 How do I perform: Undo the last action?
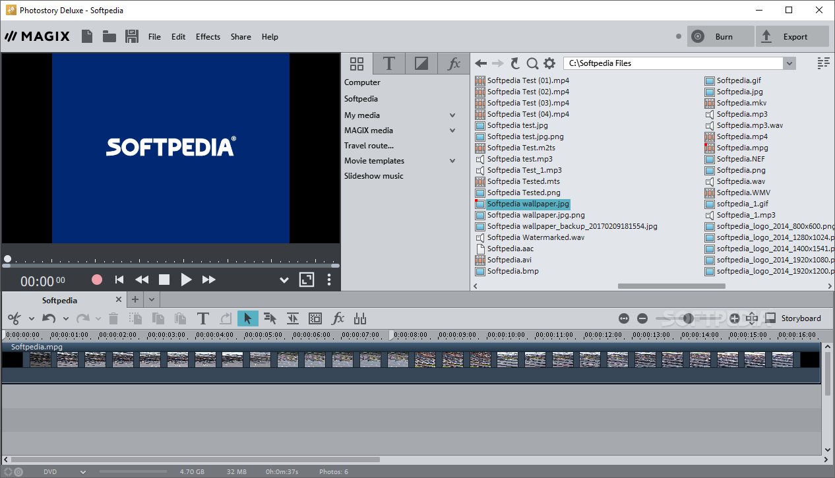[48, 318]
